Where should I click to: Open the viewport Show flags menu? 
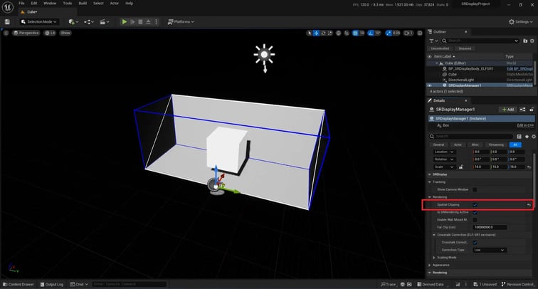point(65,33)
